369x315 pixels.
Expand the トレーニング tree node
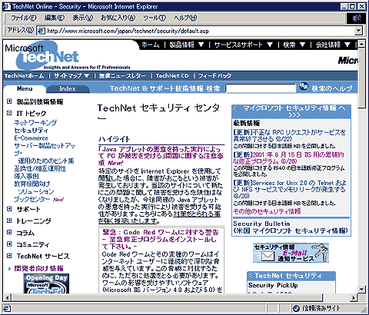9,220
